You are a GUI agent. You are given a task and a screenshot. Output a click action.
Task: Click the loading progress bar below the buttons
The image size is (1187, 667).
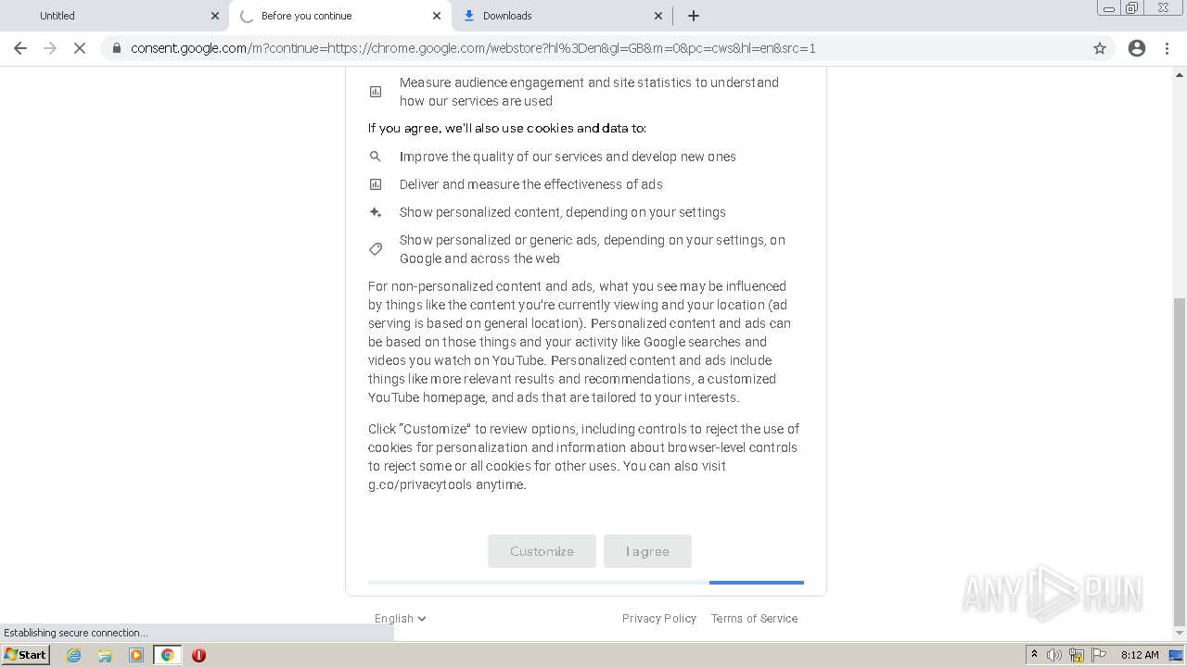click(586, 583)
